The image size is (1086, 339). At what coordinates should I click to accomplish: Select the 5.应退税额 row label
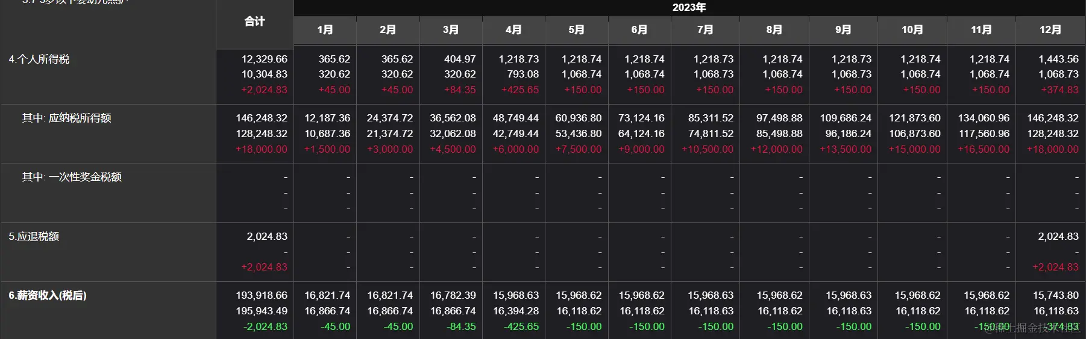[x=34, y=236]
